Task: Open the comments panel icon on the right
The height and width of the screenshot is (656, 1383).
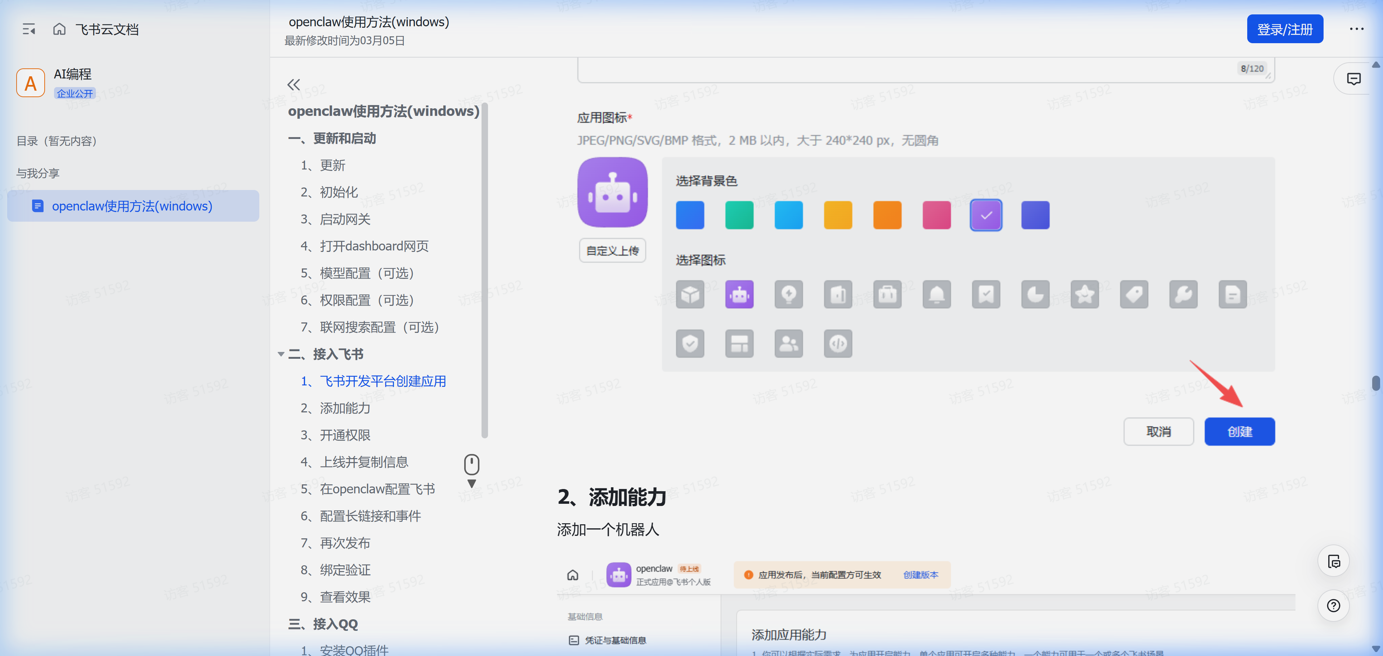Action: click(x=1353, y=78)
